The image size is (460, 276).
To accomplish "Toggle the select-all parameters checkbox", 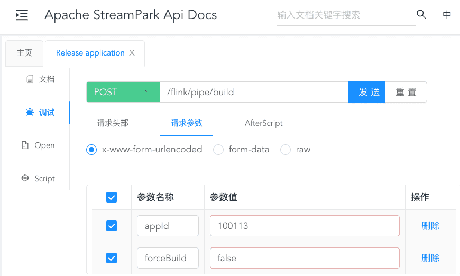I will 112,197.
